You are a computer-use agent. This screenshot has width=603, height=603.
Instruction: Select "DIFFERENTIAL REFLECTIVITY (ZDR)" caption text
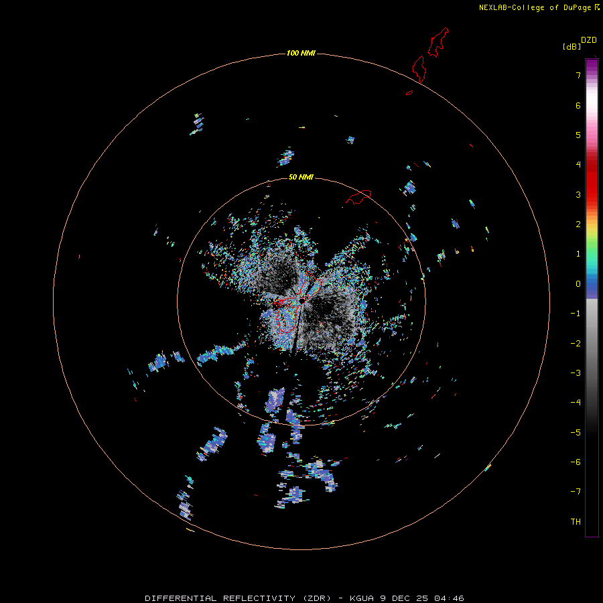click(x=238, y=598)
